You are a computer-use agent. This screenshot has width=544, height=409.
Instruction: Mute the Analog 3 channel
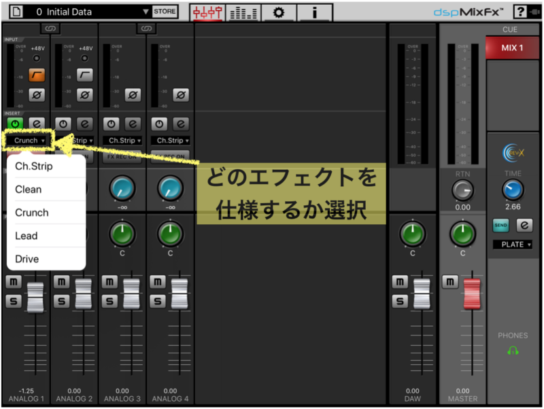tap(109, 282)
